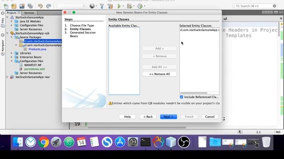Launch Google Chrome from the dock

(x=43, y=142)
